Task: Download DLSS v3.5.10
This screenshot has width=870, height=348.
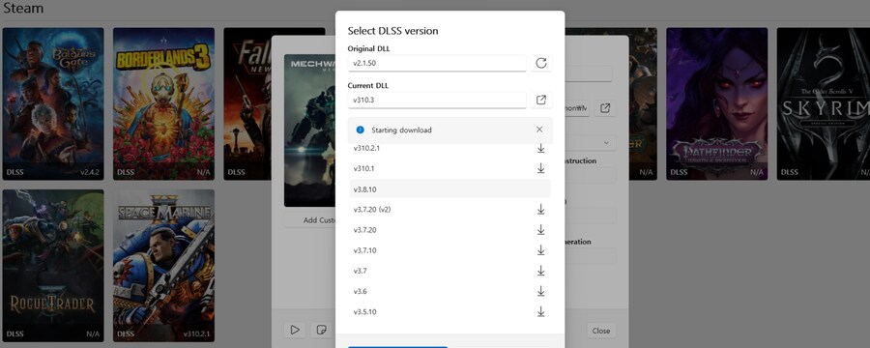Action: tap(540, 312)
